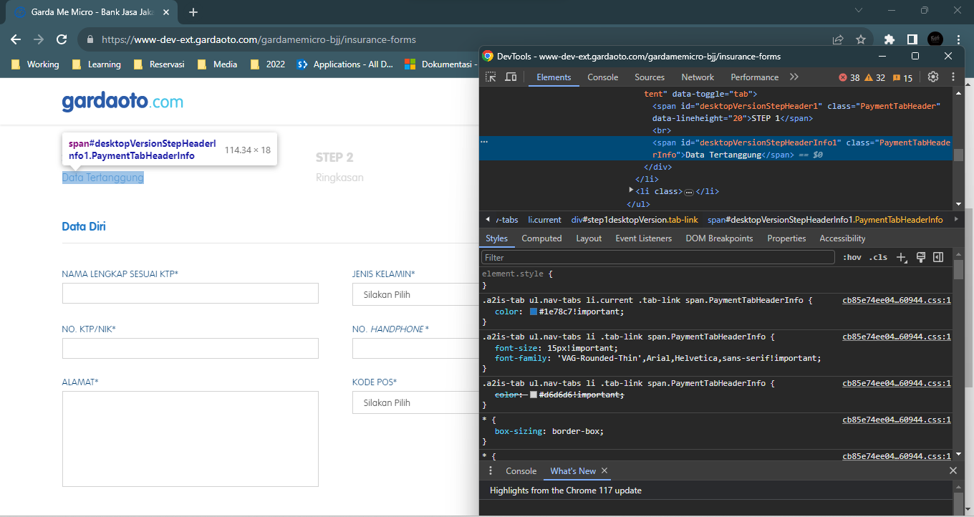
Task: Toggle the .cls class editor
Action: (878, 257)
